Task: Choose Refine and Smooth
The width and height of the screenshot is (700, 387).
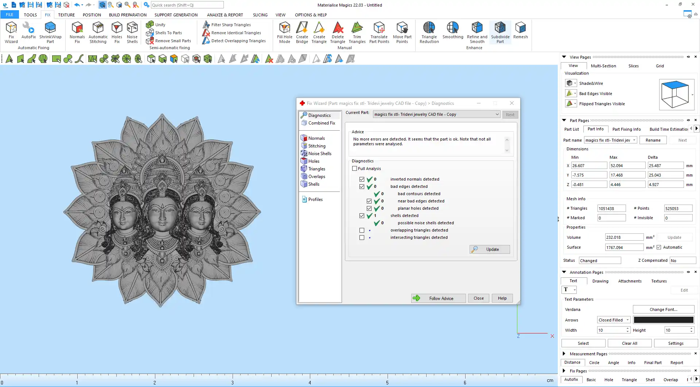Action: tap(477, 32)
